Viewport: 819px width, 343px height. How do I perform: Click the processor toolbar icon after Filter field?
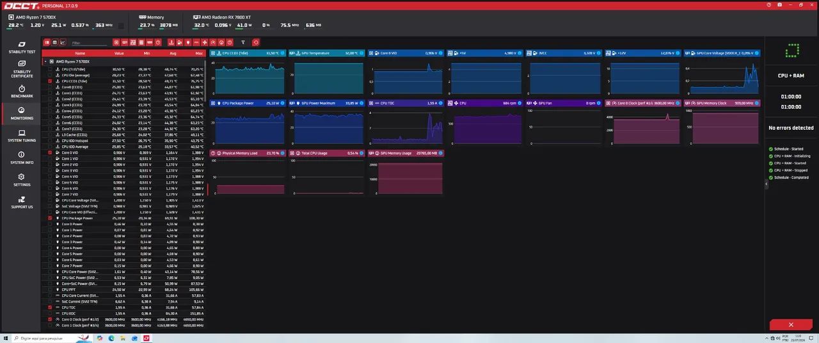click(116, 42)
